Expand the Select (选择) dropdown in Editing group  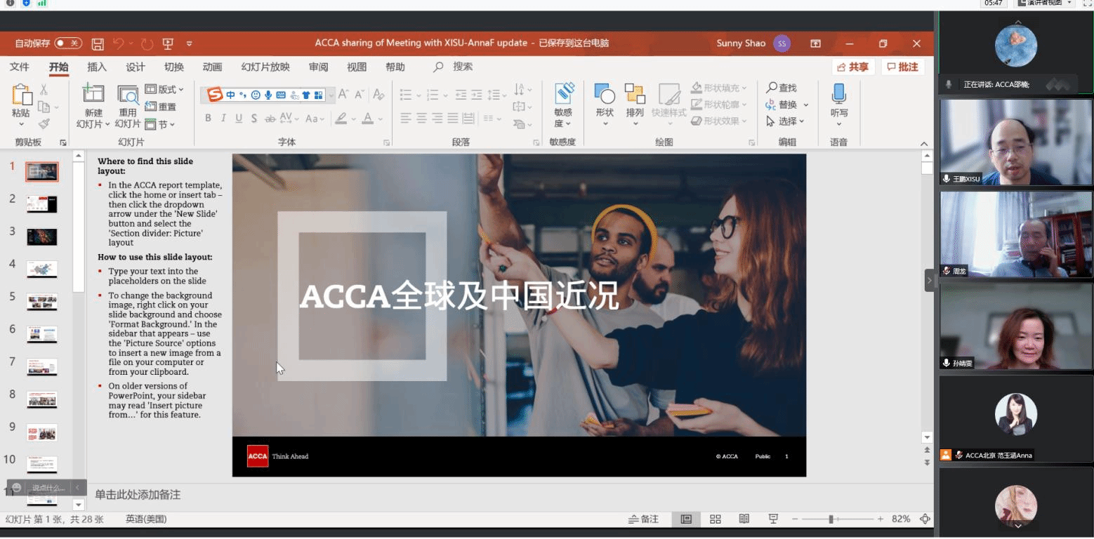click(787, 121)
